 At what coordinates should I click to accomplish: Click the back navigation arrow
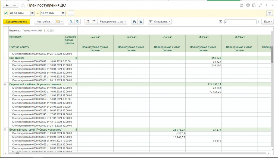point(7,5)
